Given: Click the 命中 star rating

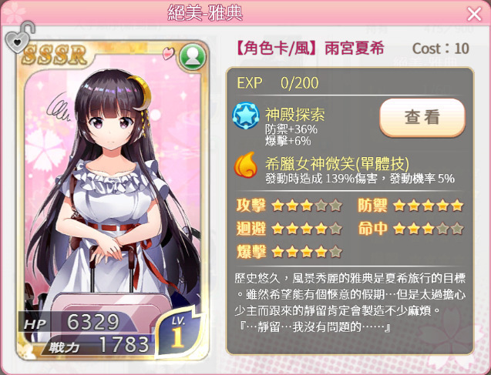Looking at the screenshot, I should [x=428, y=229].
